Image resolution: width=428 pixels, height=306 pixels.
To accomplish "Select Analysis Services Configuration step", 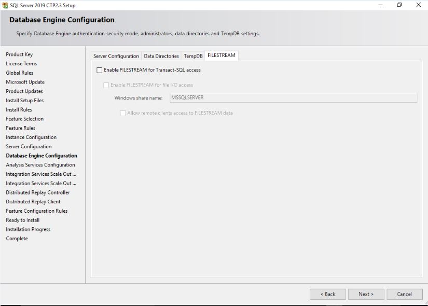I will click(x=40, y=165).
